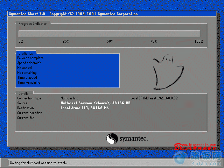Click the Ghost mascot drawing

pos(168,72)
